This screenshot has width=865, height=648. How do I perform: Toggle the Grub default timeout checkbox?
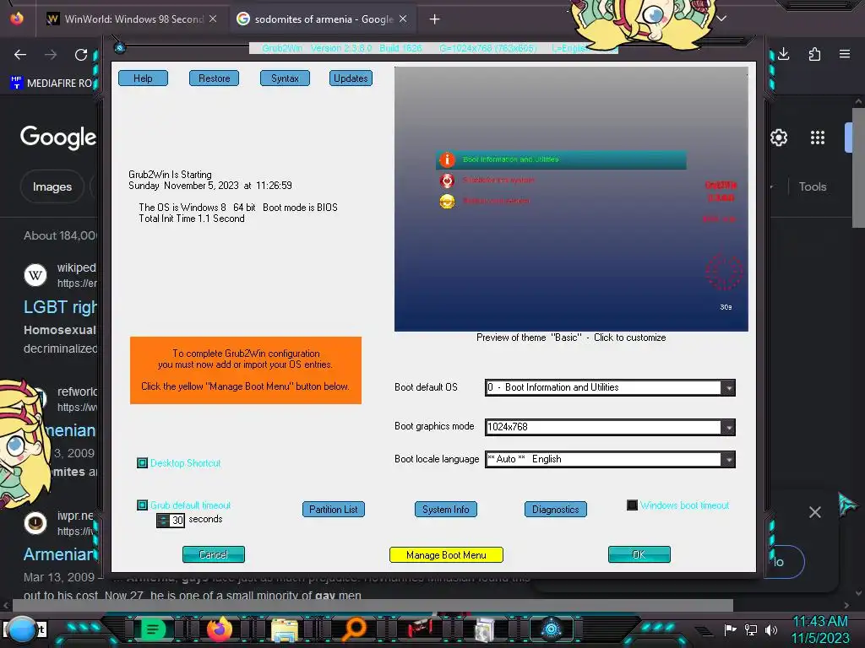point(142,505)
